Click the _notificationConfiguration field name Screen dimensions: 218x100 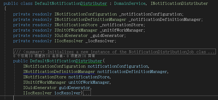click(x=150, y=14)
